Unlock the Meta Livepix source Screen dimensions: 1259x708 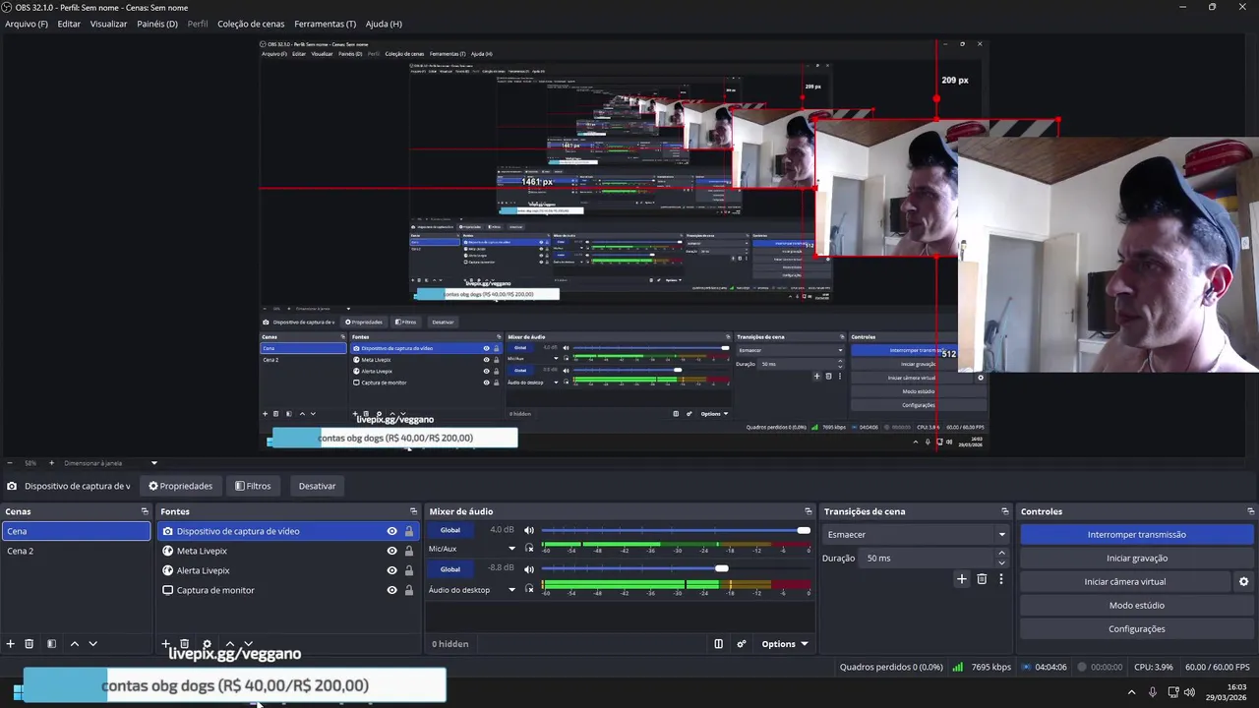click(409, 551)
